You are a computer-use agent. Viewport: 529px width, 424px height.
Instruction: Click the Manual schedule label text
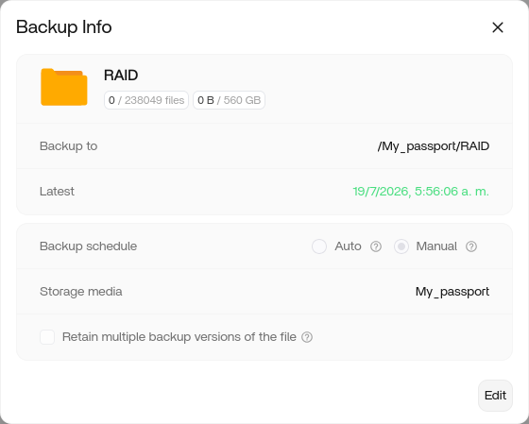pos(436,246)
